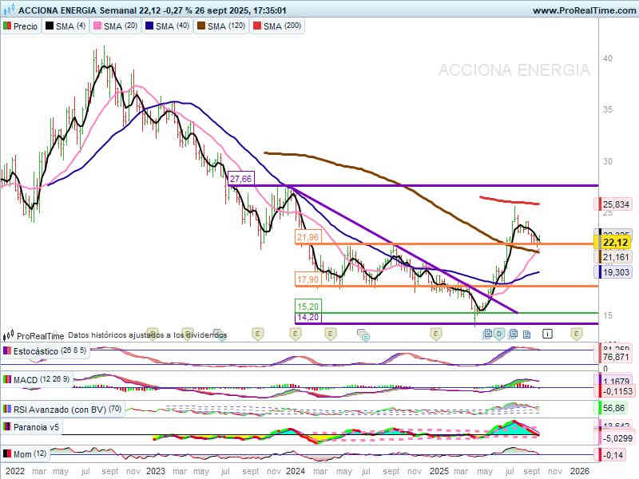
Task: Open the RSI Avanzado indicator icon
Action: click(7, 409)
